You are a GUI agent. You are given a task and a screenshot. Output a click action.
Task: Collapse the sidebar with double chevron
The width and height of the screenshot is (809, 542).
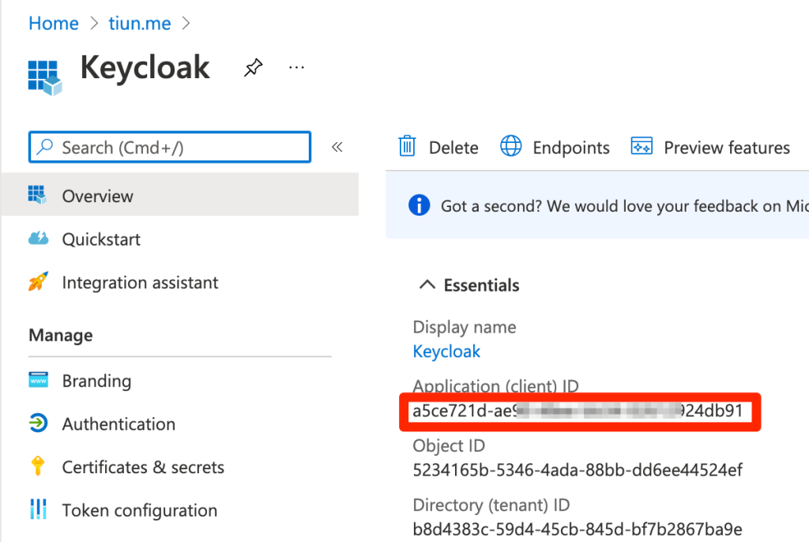click(x=337, y=147)
